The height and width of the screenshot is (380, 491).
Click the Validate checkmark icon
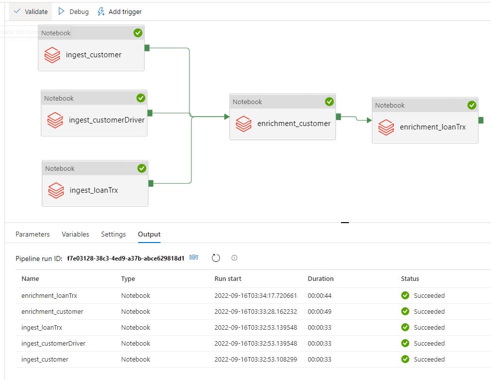[x=17, y=11]
